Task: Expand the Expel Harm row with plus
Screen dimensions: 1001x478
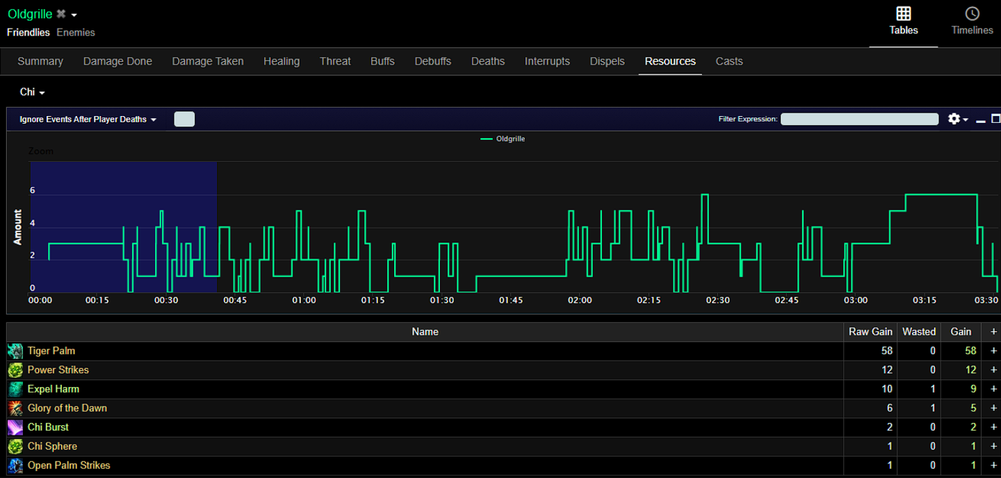Action: coord(993,388)
